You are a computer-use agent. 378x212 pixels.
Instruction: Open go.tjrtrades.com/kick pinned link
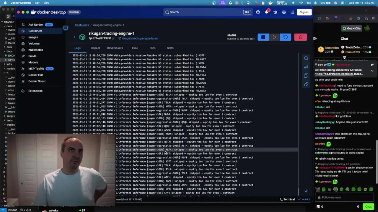coord(335,74)
